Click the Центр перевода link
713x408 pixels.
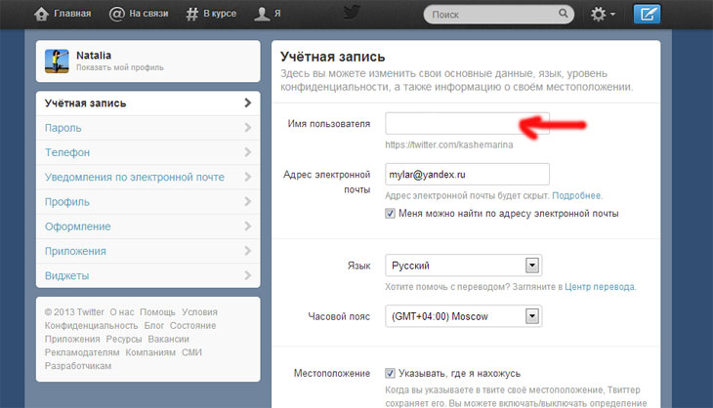(x=600, y=287)
